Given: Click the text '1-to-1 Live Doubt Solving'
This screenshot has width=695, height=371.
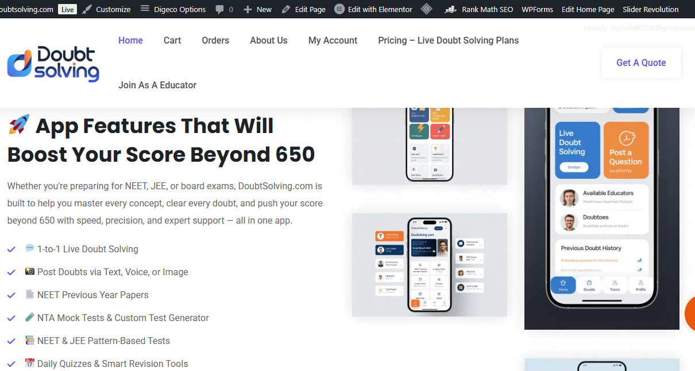Looking at the screenshot, I should click(x=88, y=249).
